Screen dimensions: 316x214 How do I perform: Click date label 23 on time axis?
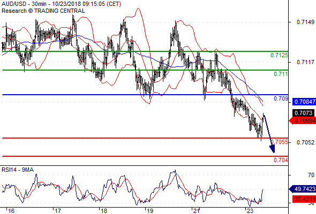(250, 211)
